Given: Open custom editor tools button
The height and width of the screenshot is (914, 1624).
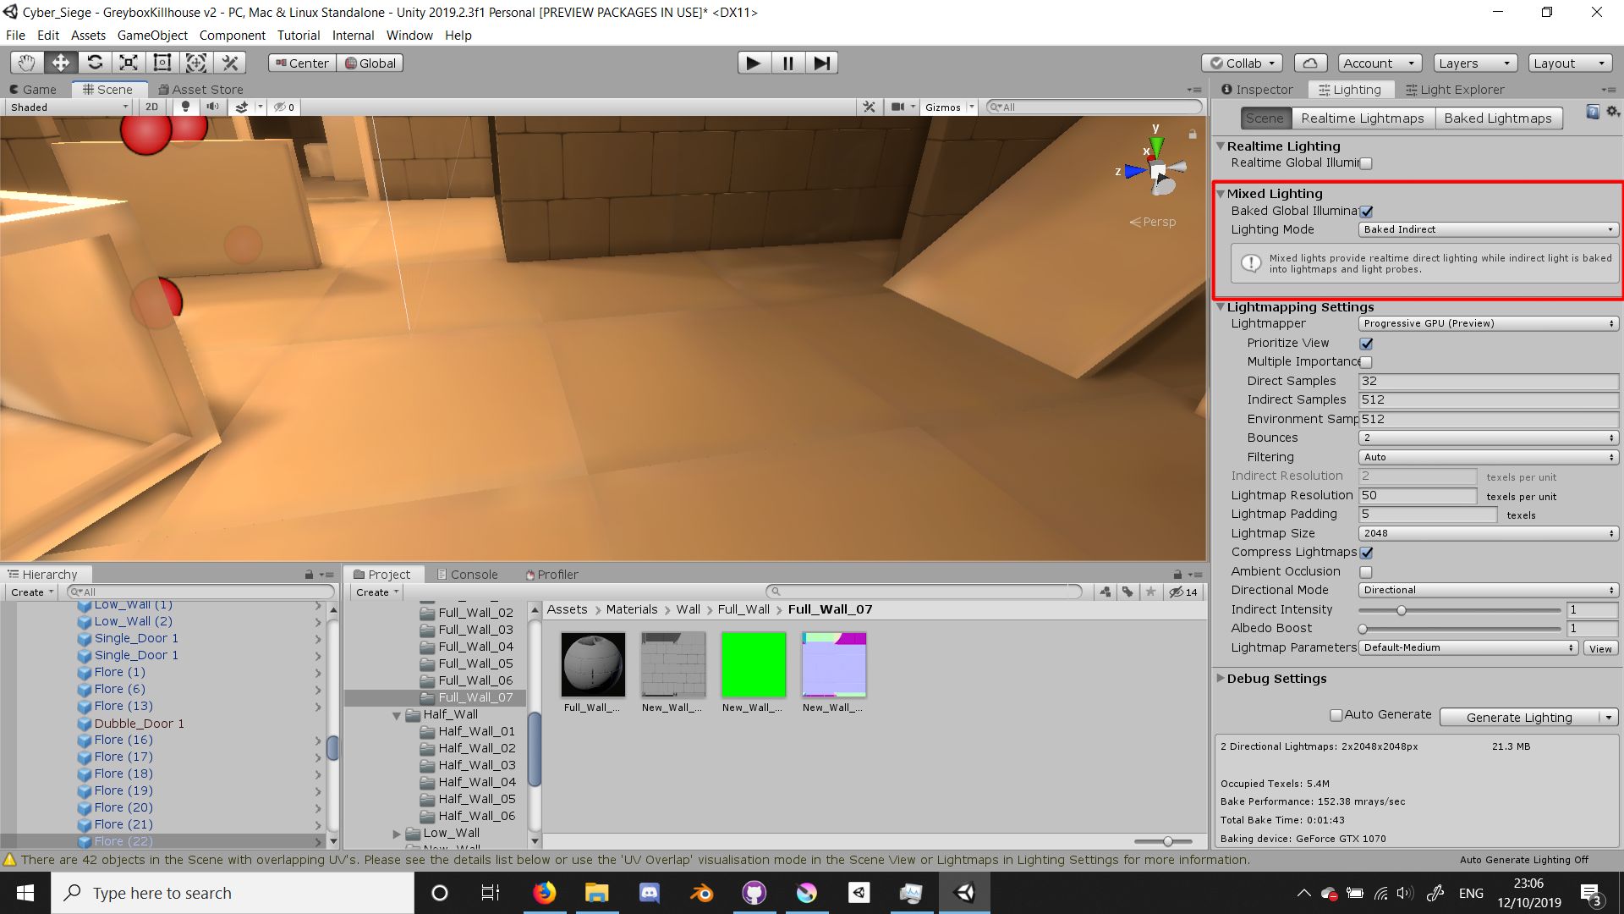Looking at the screenshot, I should [x=230, y=63].
